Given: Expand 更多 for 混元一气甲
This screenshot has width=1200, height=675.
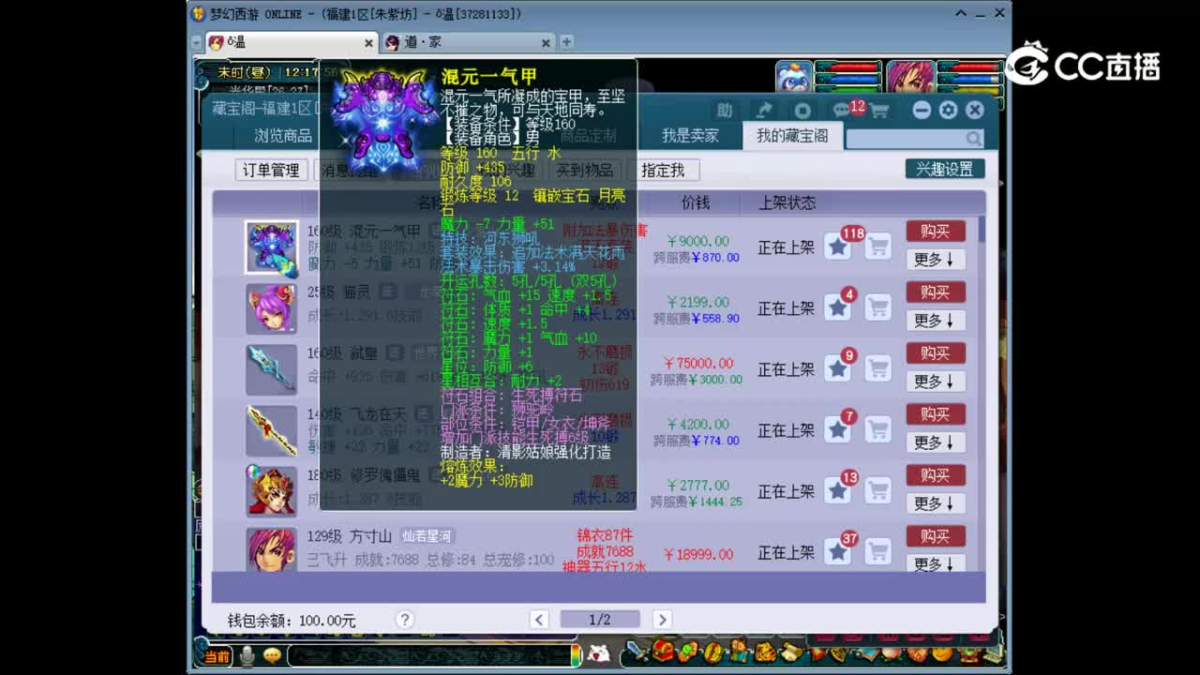Looking at the screenshot, I should [x=936, y=260].
